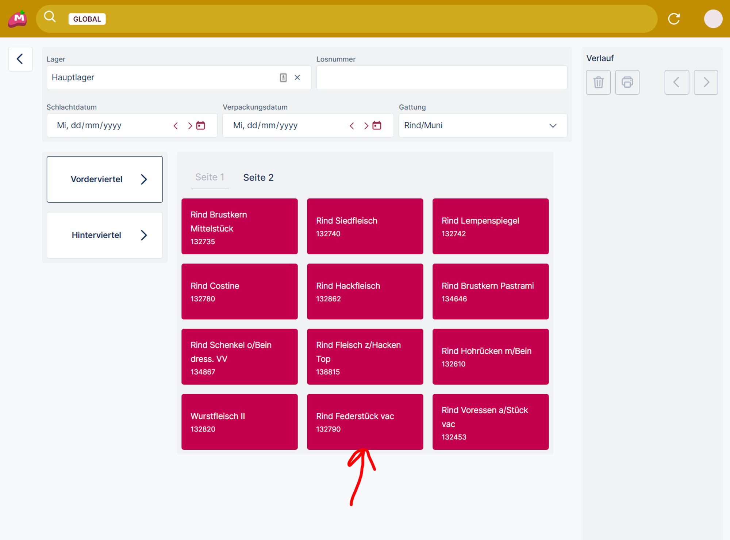Switch to the Seite 1 tab
730x540 pixels.
click(210, 177)
